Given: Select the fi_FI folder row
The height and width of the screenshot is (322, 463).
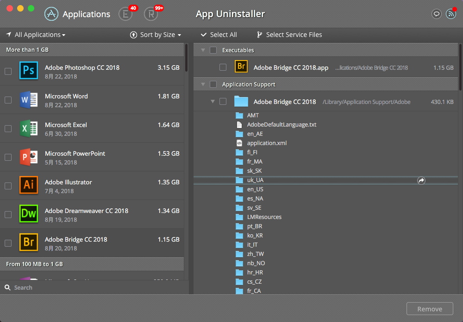Looking at the screenshot, I should click(x=325, y=152).
